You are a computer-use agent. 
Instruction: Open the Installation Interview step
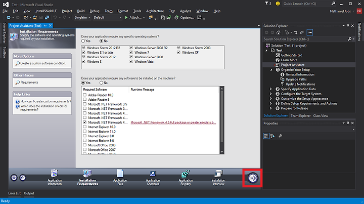pyautogui.click(x=218, y=177)
